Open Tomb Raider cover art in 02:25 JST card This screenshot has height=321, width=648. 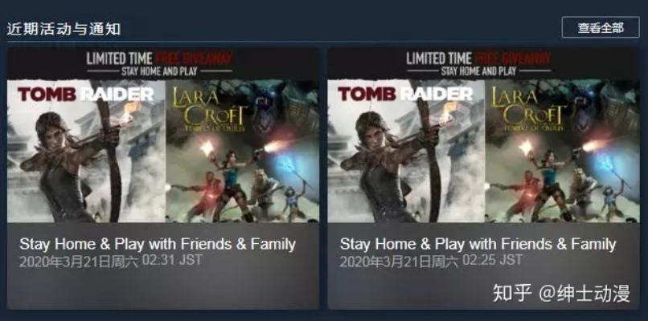[406, 151]
